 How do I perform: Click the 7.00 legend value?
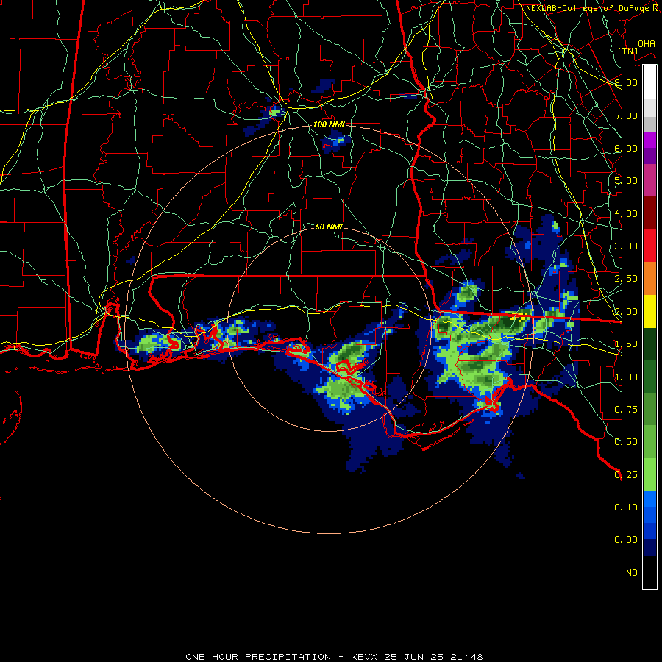626,115
